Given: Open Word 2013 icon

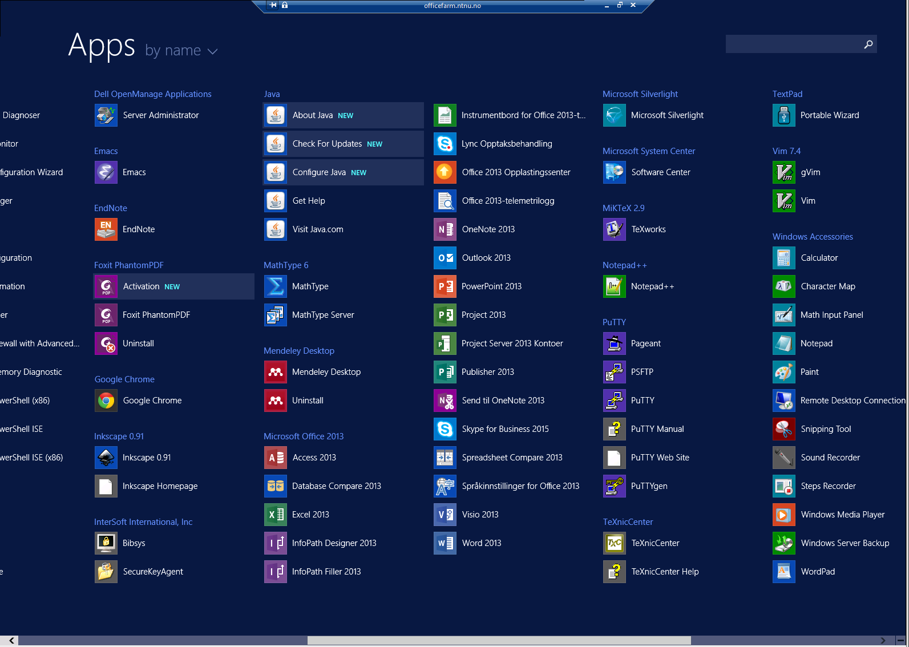Looking at the screenshot, I should (x=445, y=543).
